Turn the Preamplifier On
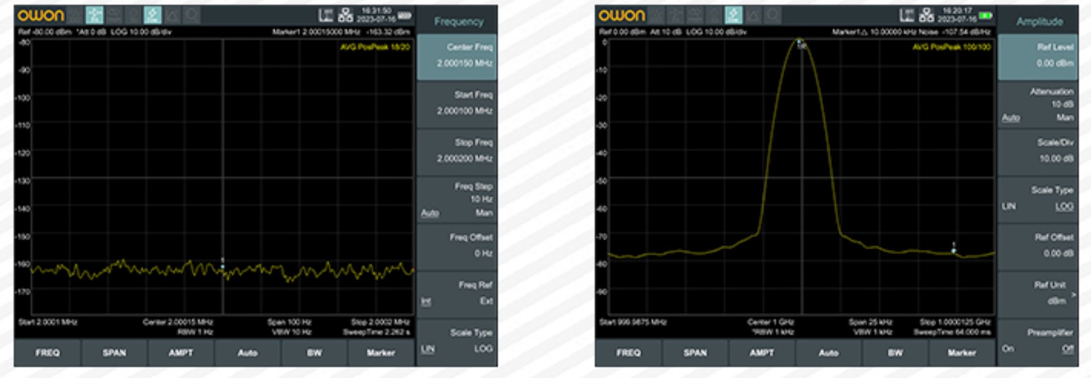This screenshot has height=378, width=1091. click(x=1008, y=348)
